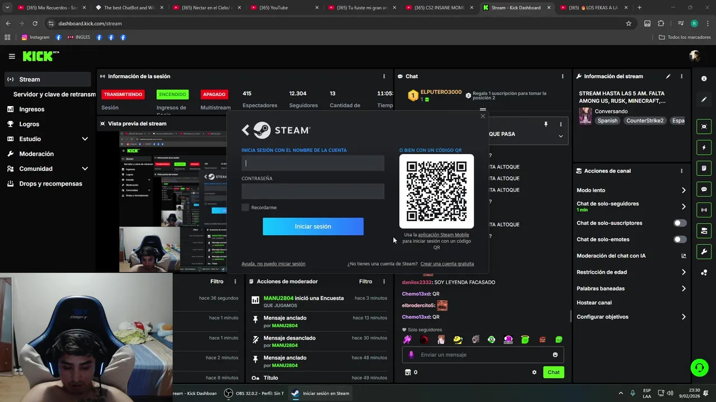Click the Iniciar sesión button
716x402 pixels.
tap(313, 226)
